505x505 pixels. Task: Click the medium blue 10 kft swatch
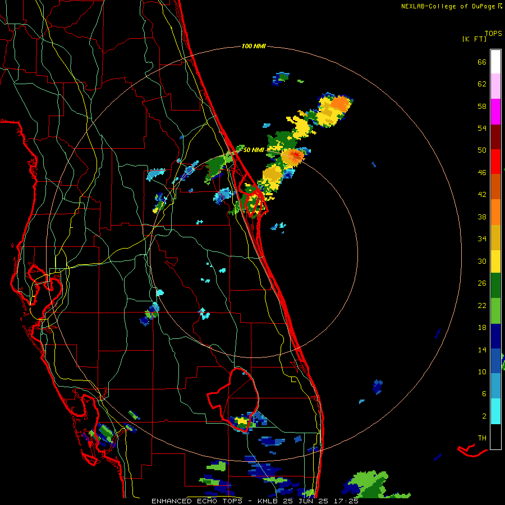(495, 361)
